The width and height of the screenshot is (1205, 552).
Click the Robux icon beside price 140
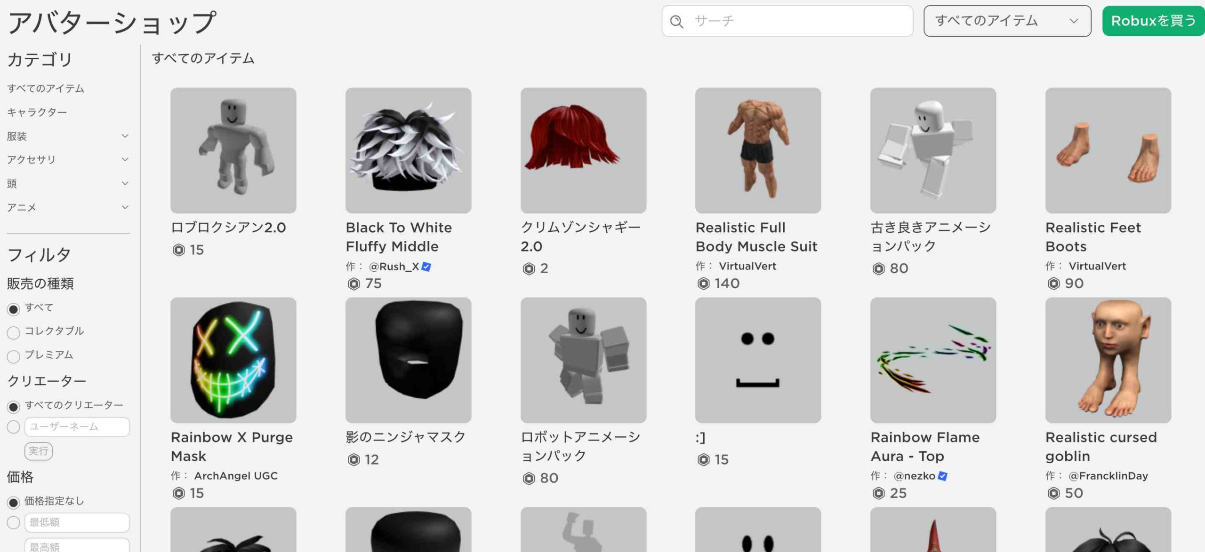[703, 284]
